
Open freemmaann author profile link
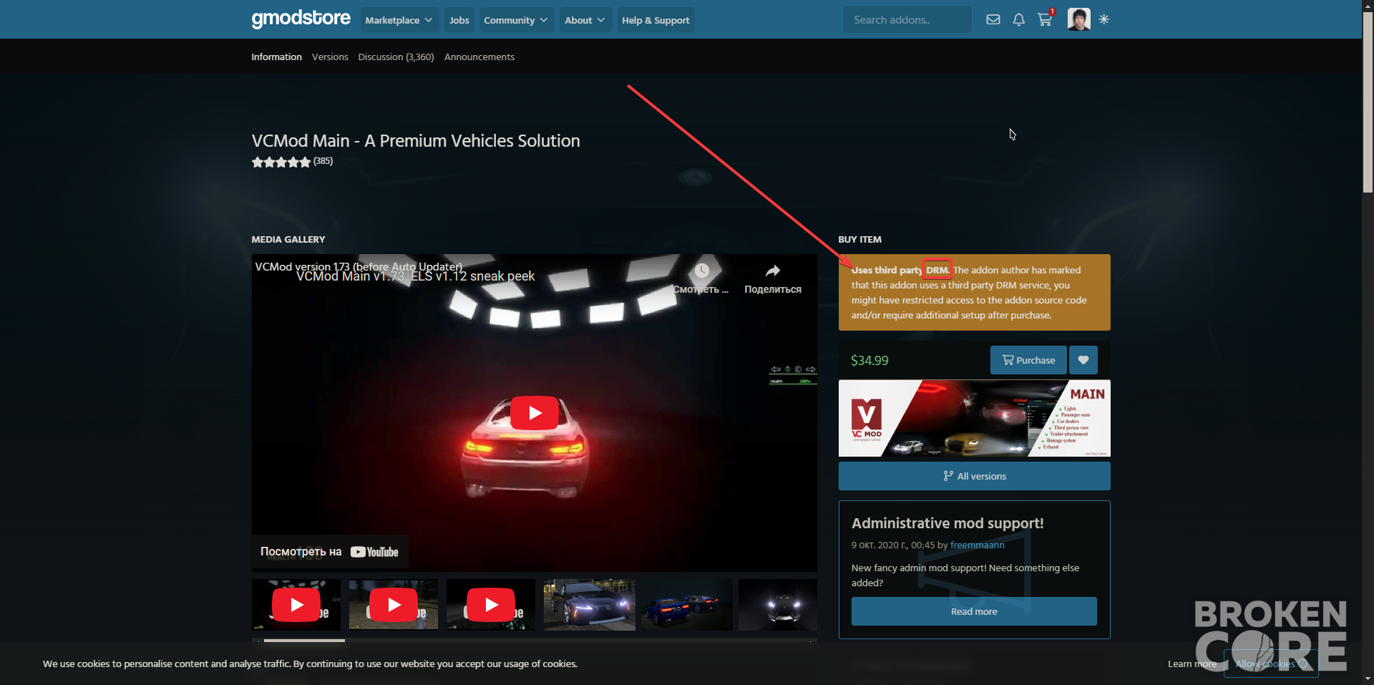tap(978, 545)
